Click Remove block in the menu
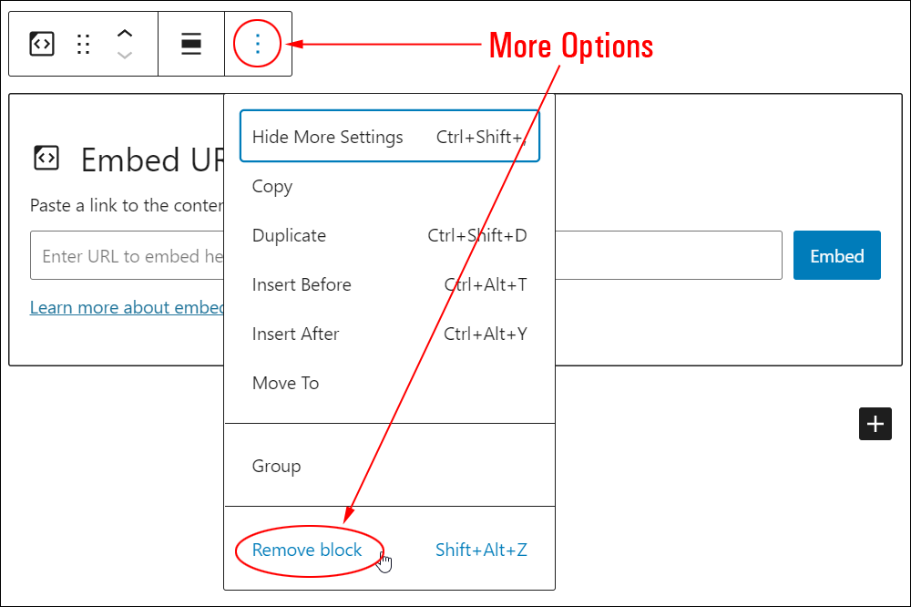Image resolution: width=911 pixels, height=607 pixels. pyautogui.click(x=307, y=550)
